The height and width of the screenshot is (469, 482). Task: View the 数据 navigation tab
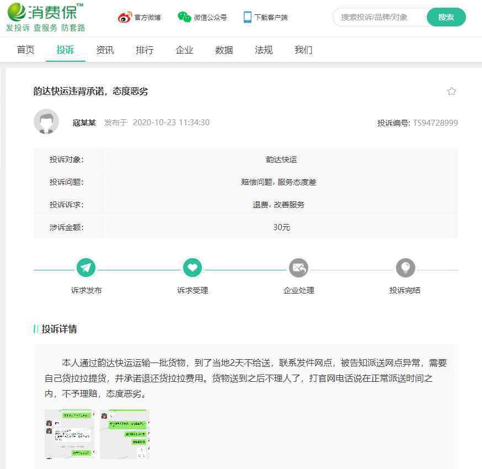click(224, 50)
